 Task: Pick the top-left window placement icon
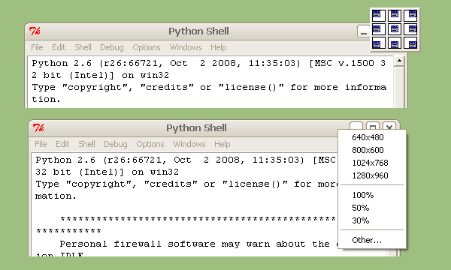(379, 15)
